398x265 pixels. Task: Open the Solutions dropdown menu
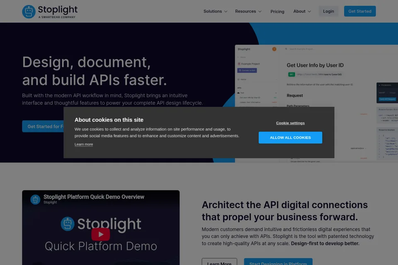point(215,12)
